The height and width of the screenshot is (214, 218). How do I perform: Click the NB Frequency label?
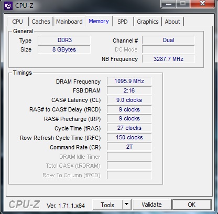[x=120, y=59]
